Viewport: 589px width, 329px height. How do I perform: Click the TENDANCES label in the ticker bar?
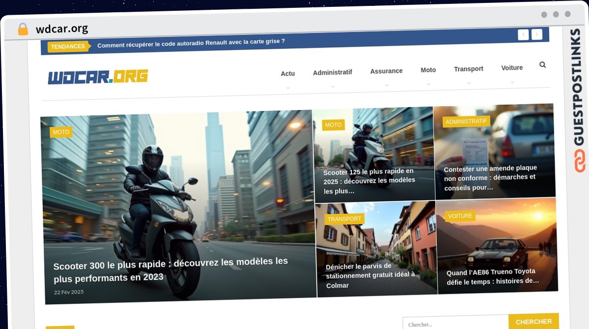coord(68,46)
